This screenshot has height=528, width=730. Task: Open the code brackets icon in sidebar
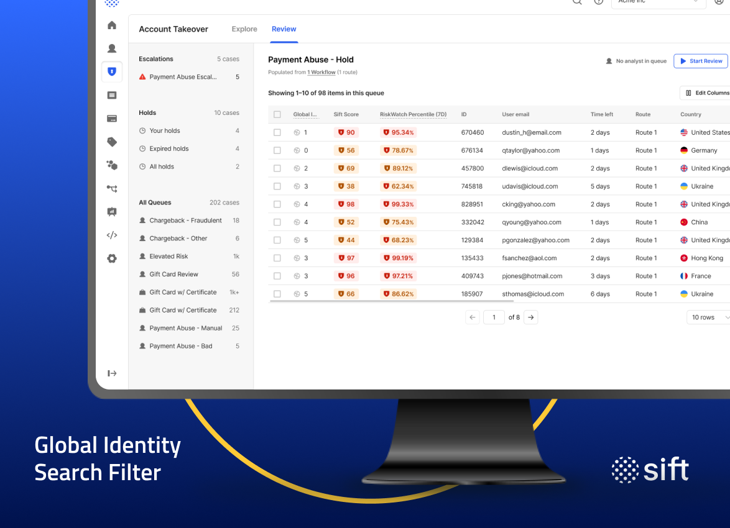click(x=112, y=235)
